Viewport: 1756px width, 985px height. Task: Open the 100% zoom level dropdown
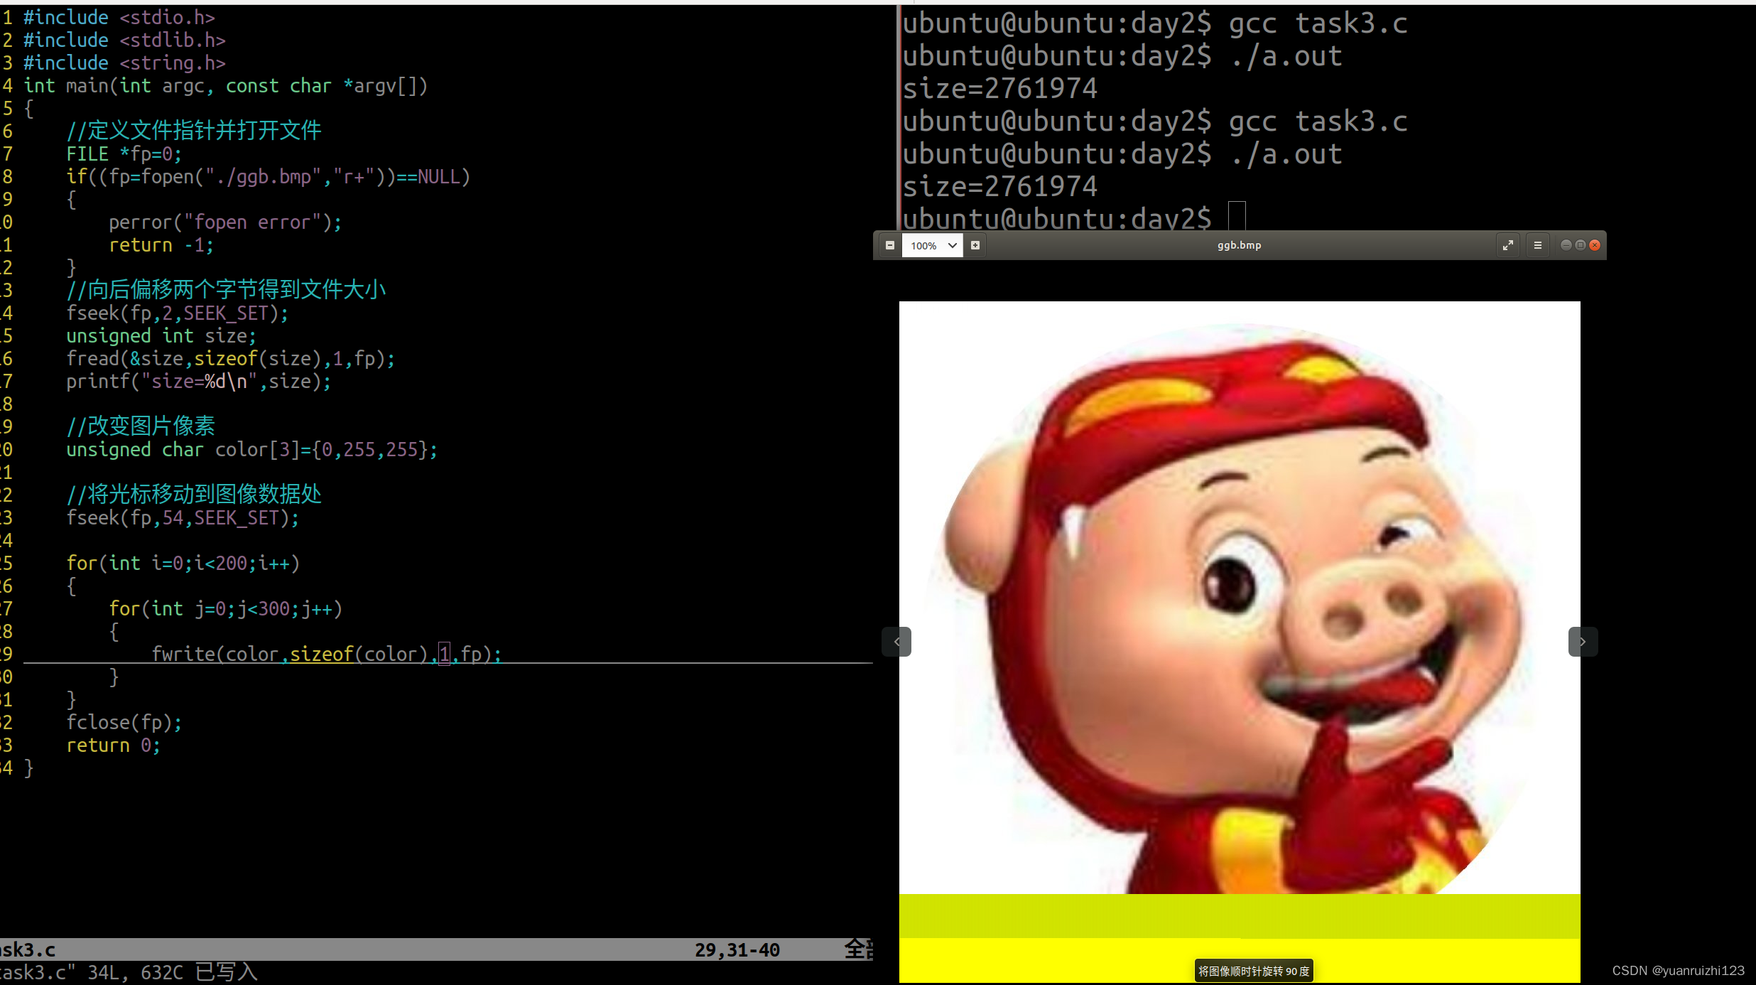[x=932, y=245]
